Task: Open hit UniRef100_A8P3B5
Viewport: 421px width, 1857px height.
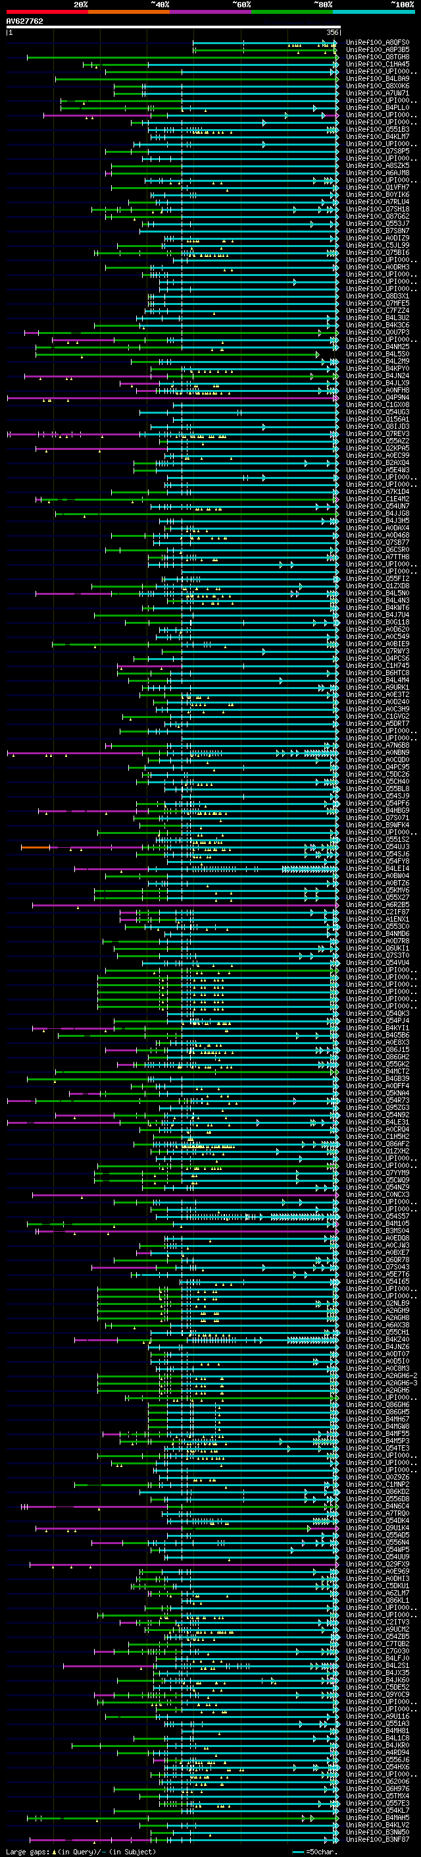Action: (x=378, y=50)
